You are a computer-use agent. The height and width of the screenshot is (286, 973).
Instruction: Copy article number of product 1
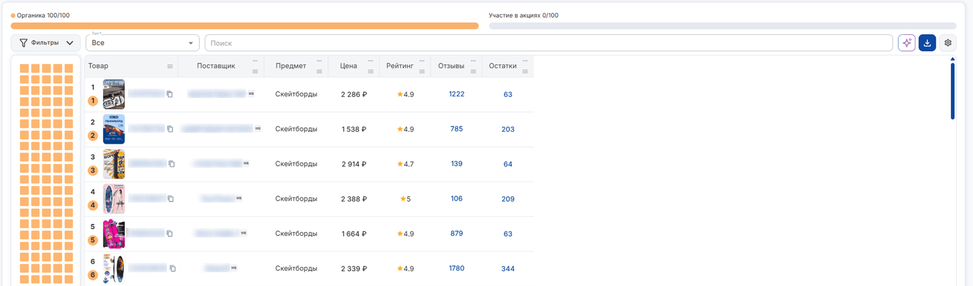tap(169, 94)
